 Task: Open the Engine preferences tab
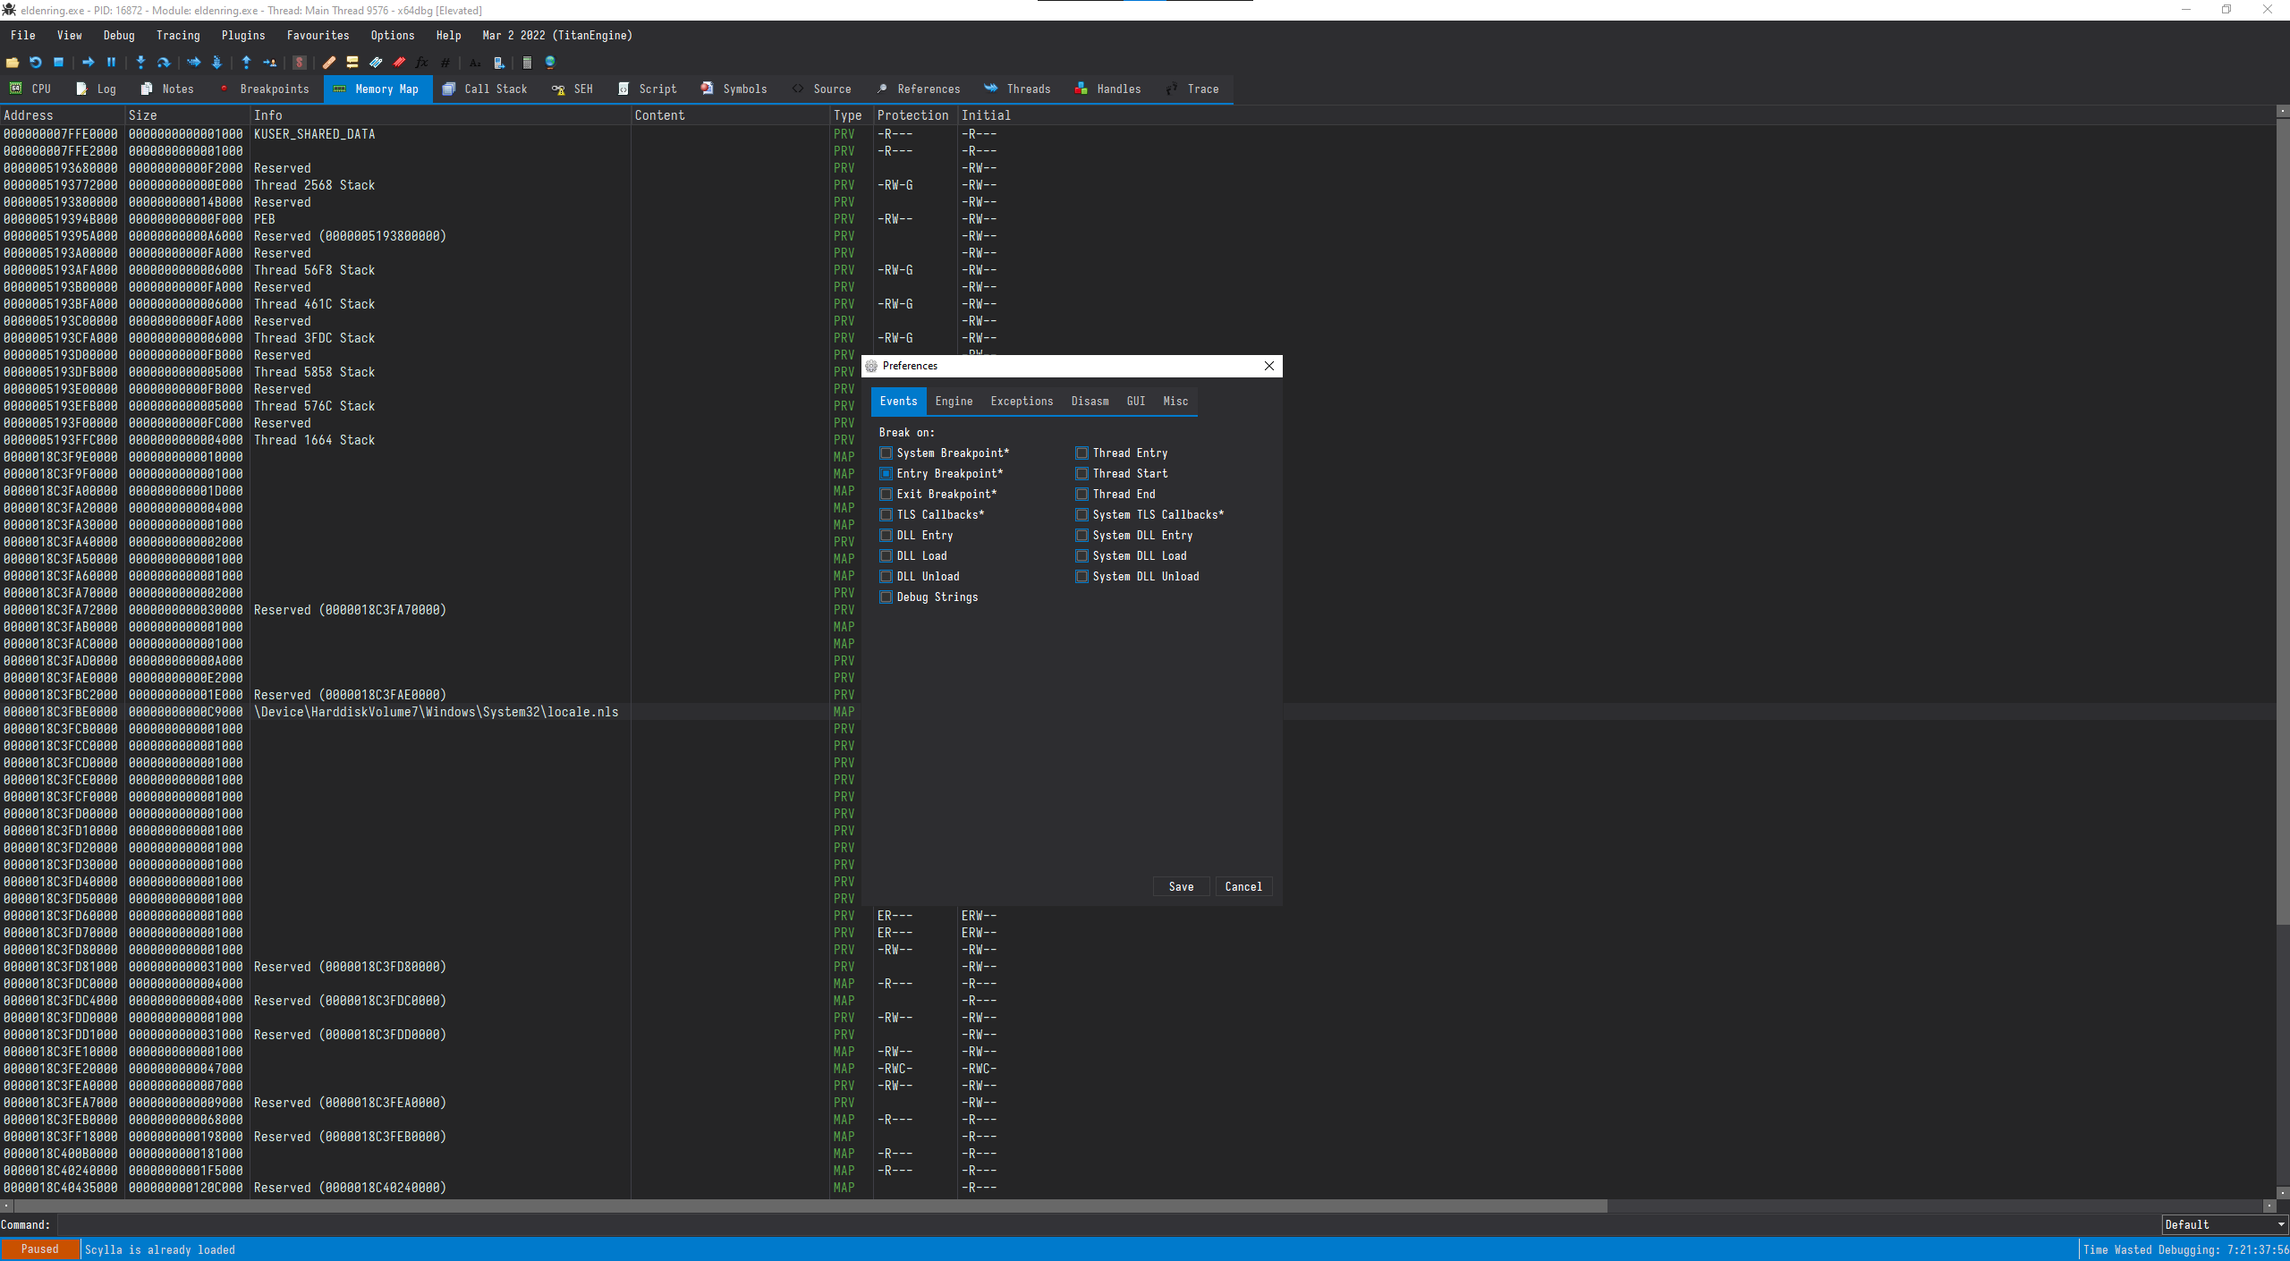pos(953,402)
